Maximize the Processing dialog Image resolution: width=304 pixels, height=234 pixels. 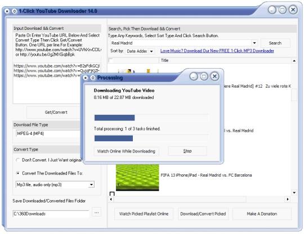tap(204, 76)
